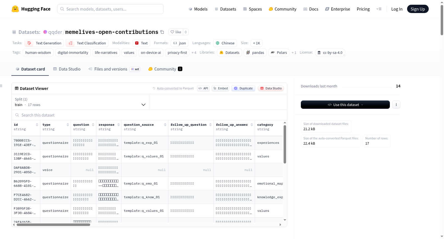Click the on-device-ai tag
Image resolution: width=444 pixels, height=239 pixels.
pos(151,52)
